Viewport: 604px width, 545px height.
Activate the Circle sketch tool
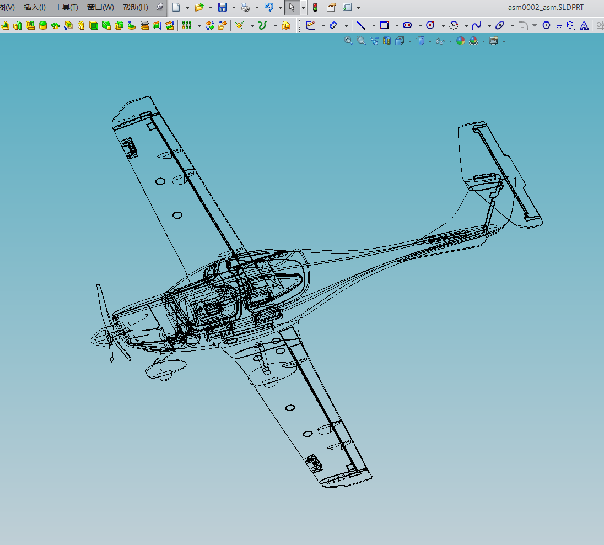[x=430, y=25]
